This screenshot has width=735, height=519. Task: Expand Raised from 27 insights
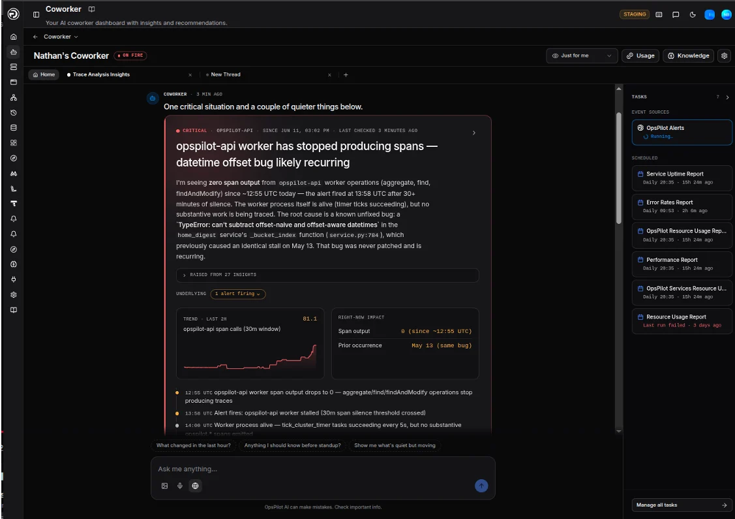(327, 275)
